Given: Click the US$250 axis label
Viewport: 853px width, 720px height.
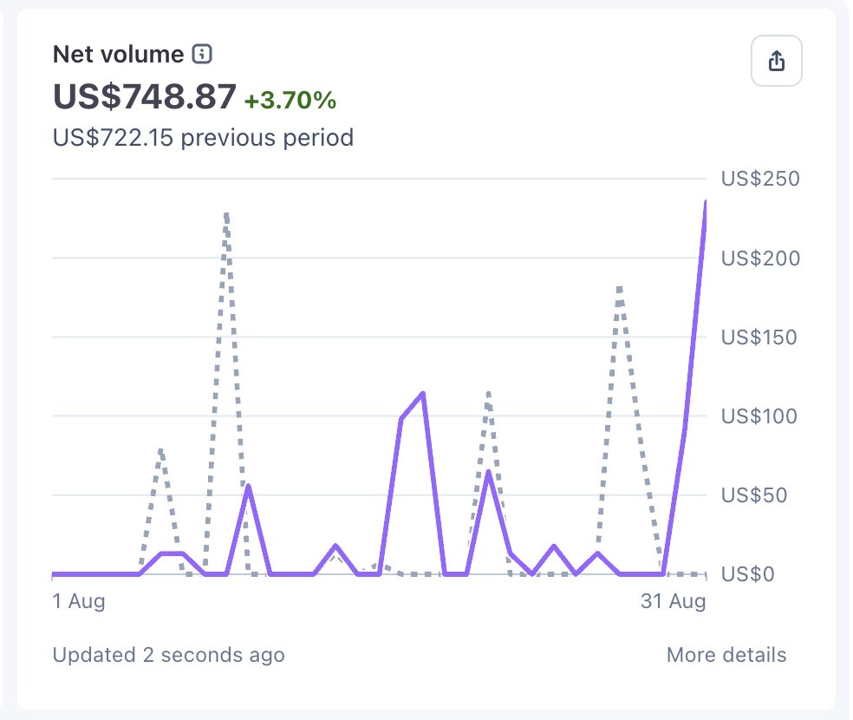Looking at the screenshot, I should (x=760, y=179).
